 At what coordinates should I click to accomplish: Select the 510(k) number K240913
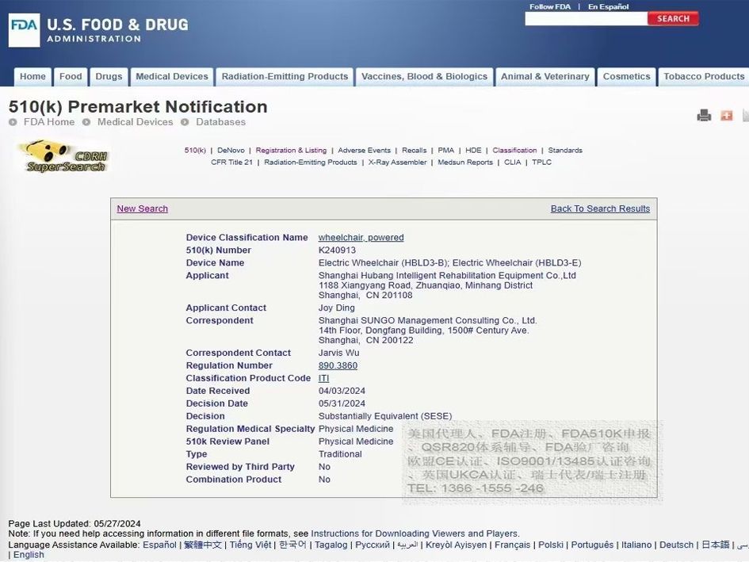click(x=337, y=250)
